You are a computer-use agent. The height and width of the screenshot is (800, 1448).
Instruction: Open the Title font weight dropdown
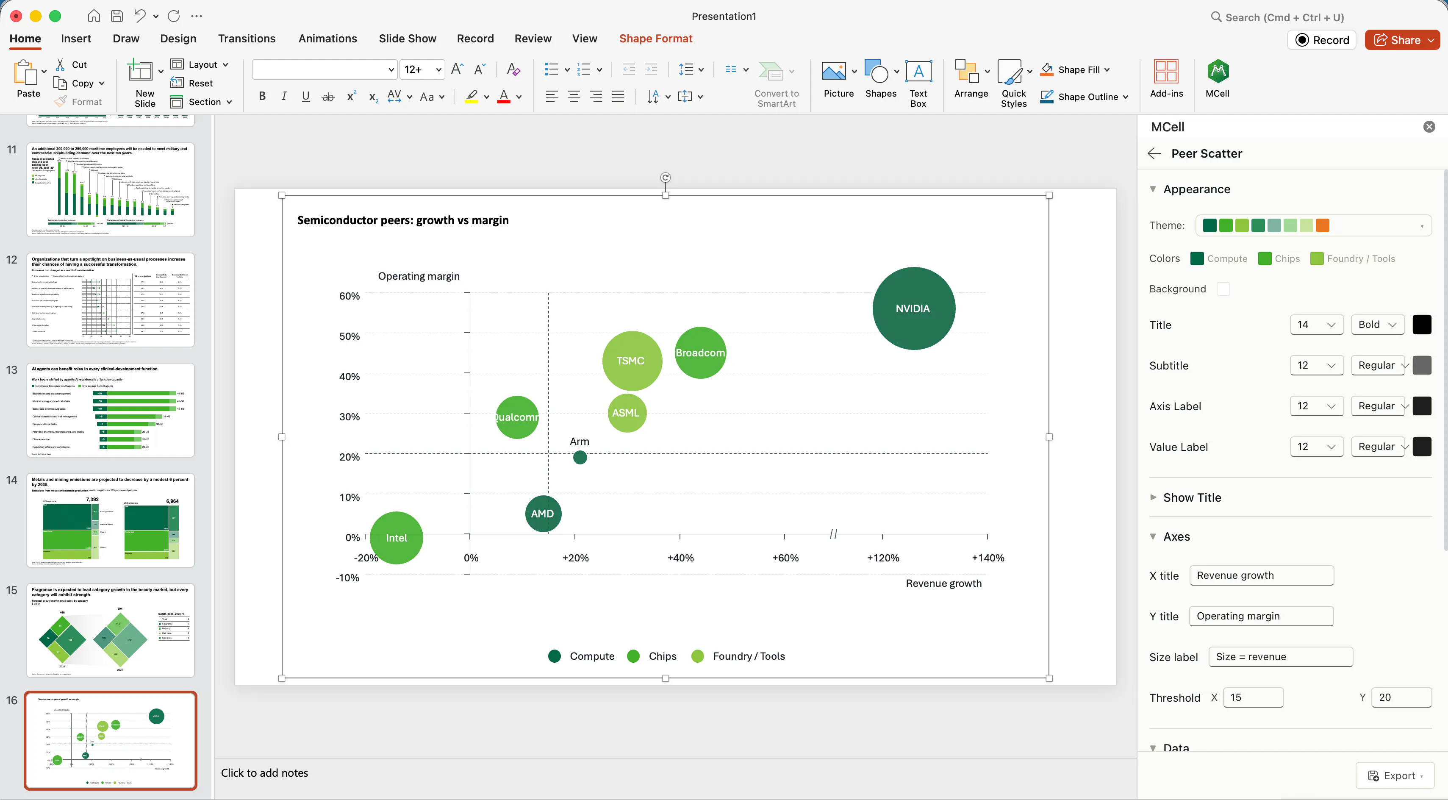pyautogui.click(x=1377, y=325)
